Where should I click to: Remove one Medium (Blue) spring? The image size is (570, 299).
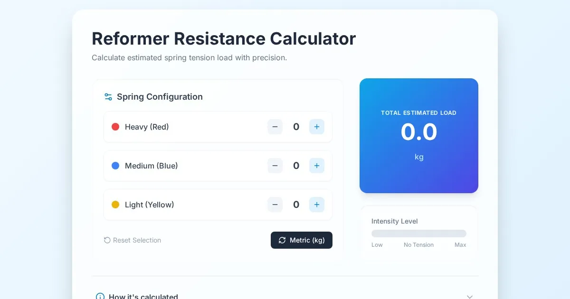click(275, 166)
